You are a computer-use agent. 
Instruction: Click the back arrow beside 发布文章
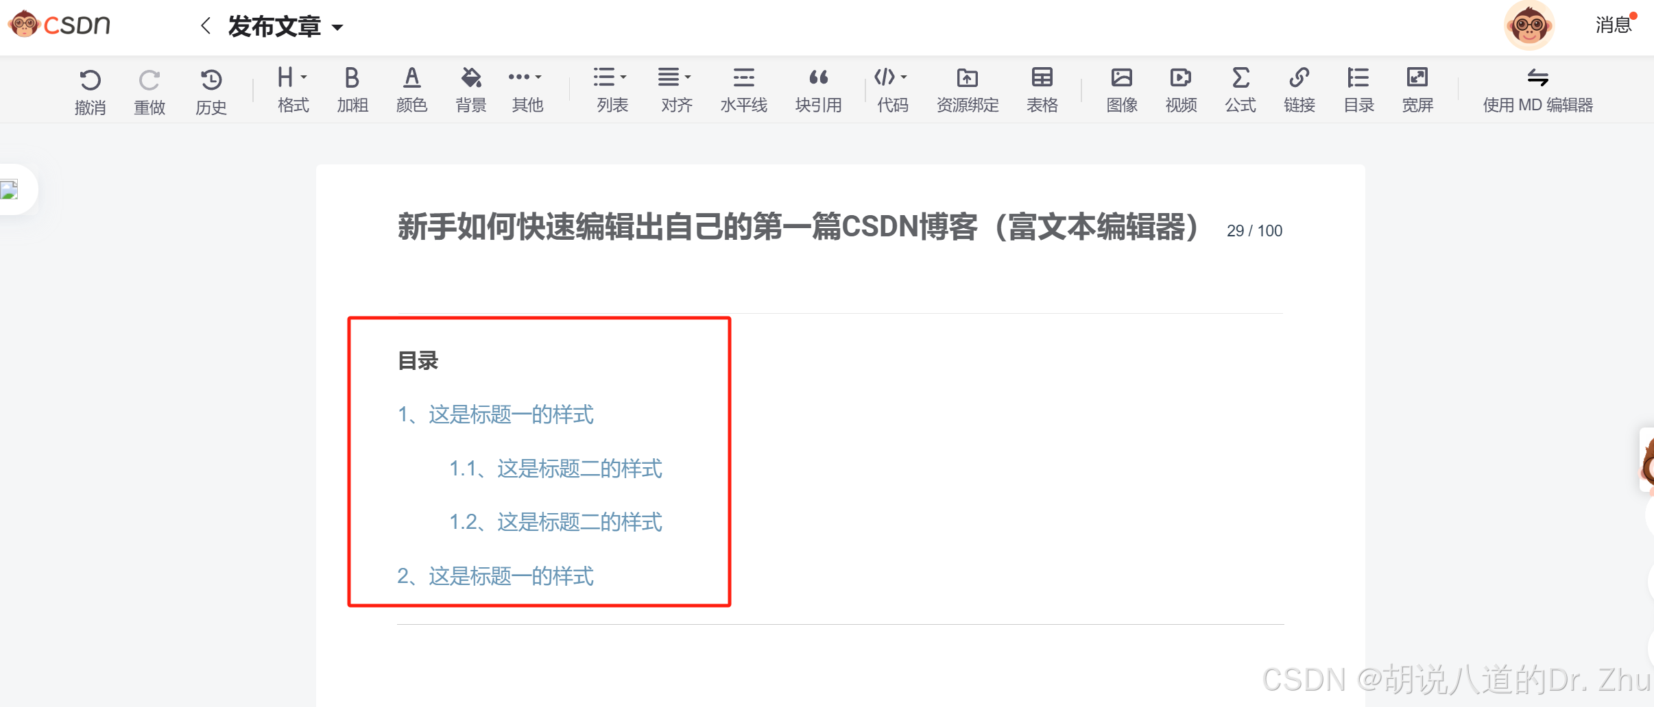tap(205, 26)
